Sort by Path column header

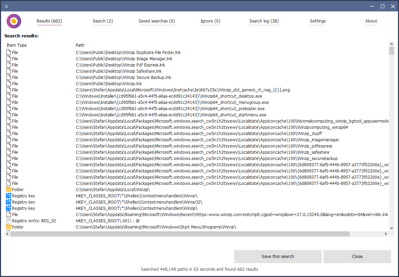(x=80, y=45)
